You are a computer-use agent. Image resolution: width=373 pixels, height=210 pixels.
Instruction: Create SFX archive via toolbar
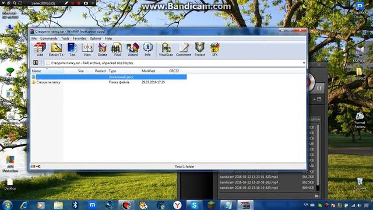[215, 50]
